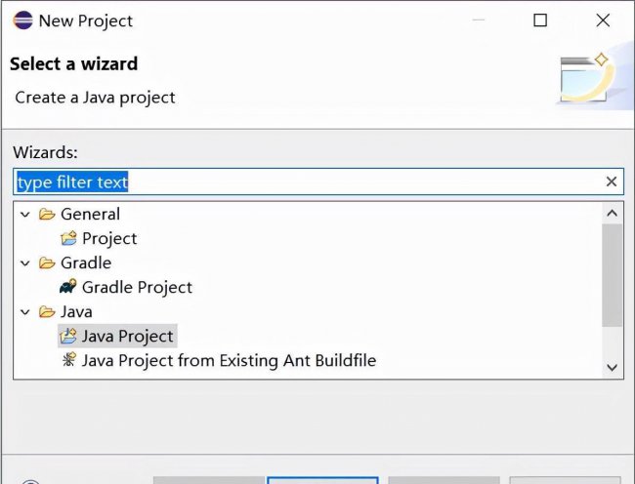Clear the filter text using the X
Screen dimensions: 635x484
[612, 181]
